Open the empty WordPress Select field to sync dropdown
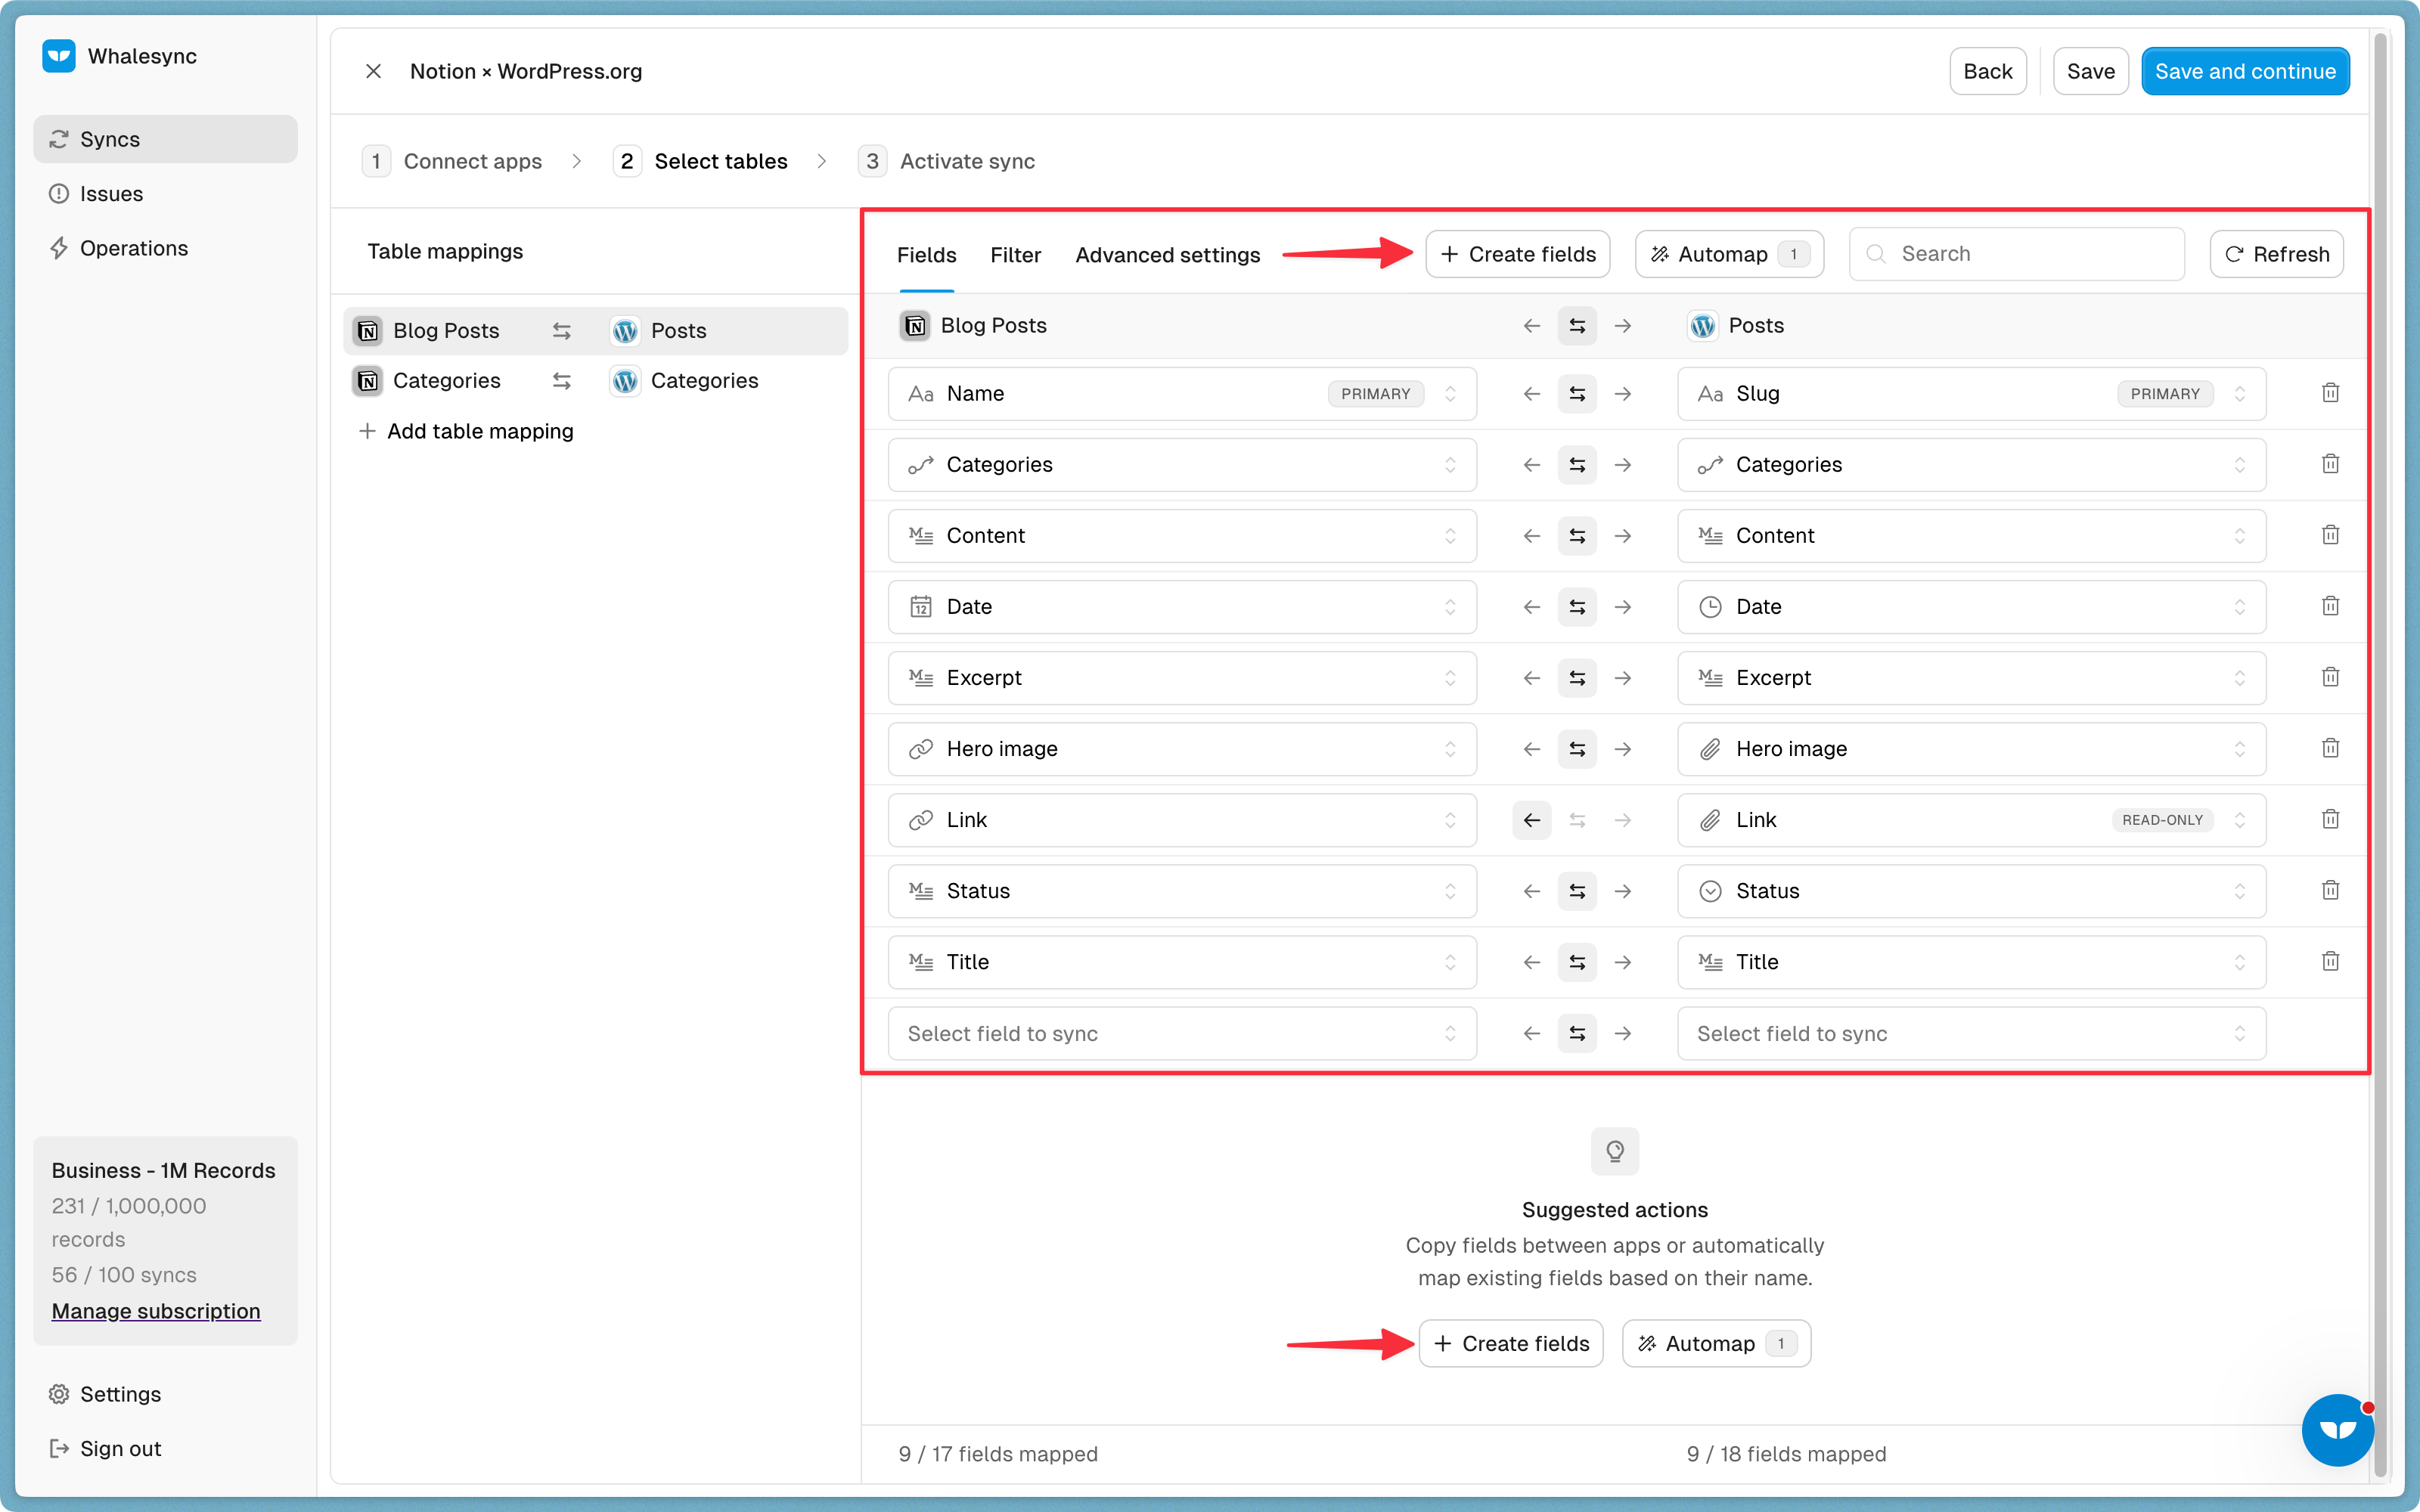2420x1512 pixels. (x=1971, y=1033)
